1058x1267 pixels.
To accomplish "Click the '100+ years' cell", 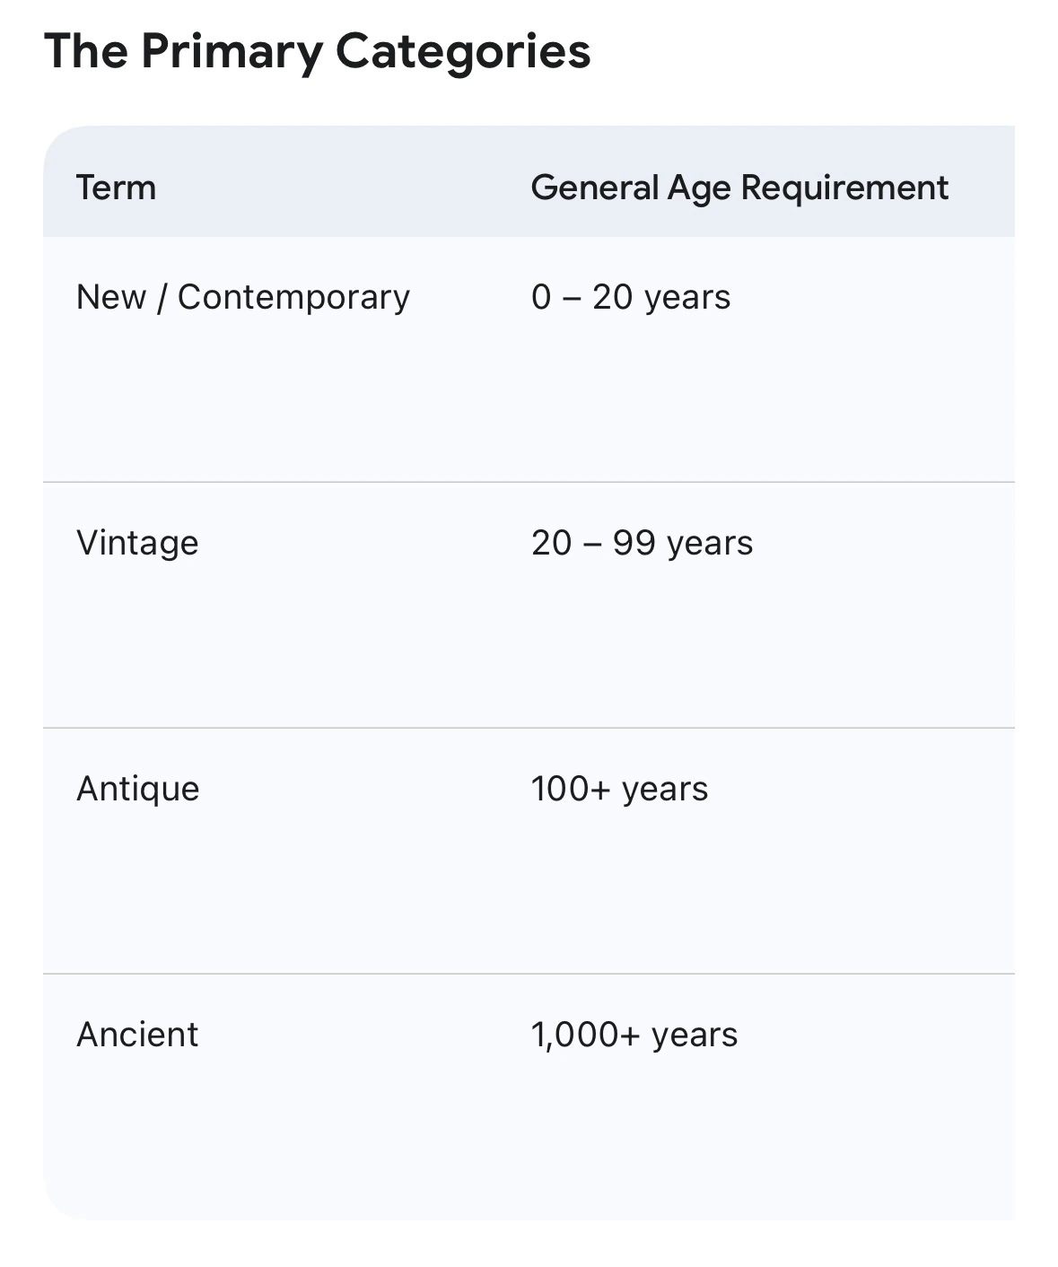I will point(620,789).
